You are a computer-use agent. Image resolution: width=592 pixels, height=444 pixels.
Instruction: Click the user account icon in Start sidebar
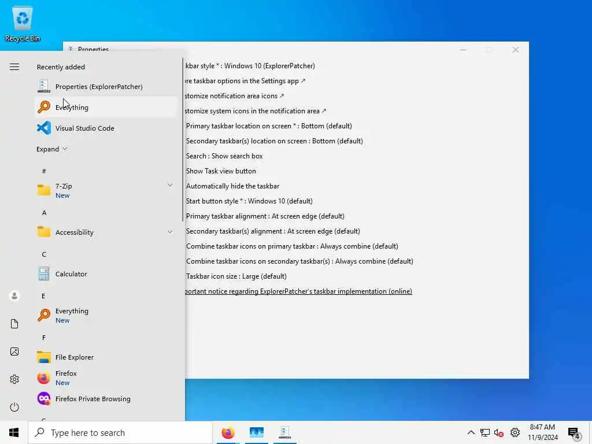(x=14, y=295)
